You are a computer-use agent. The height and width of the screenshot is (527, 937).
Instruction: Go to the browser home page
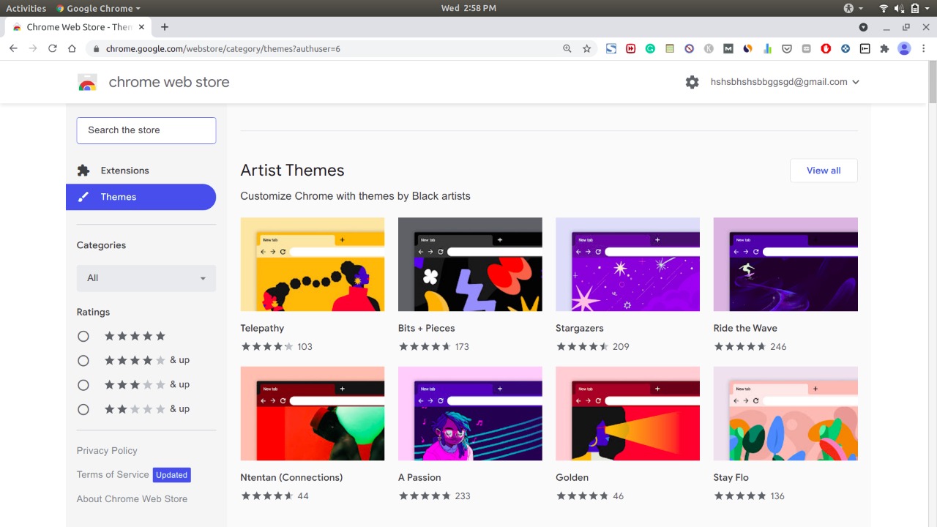pyautogui.click(x=72, y=48)
